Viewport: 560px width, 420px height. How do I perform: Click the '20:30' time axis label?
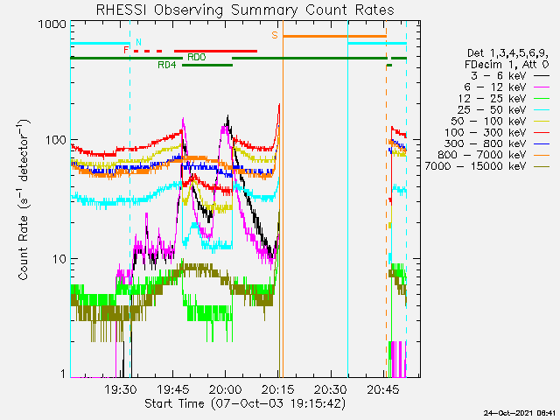(331, 389)
